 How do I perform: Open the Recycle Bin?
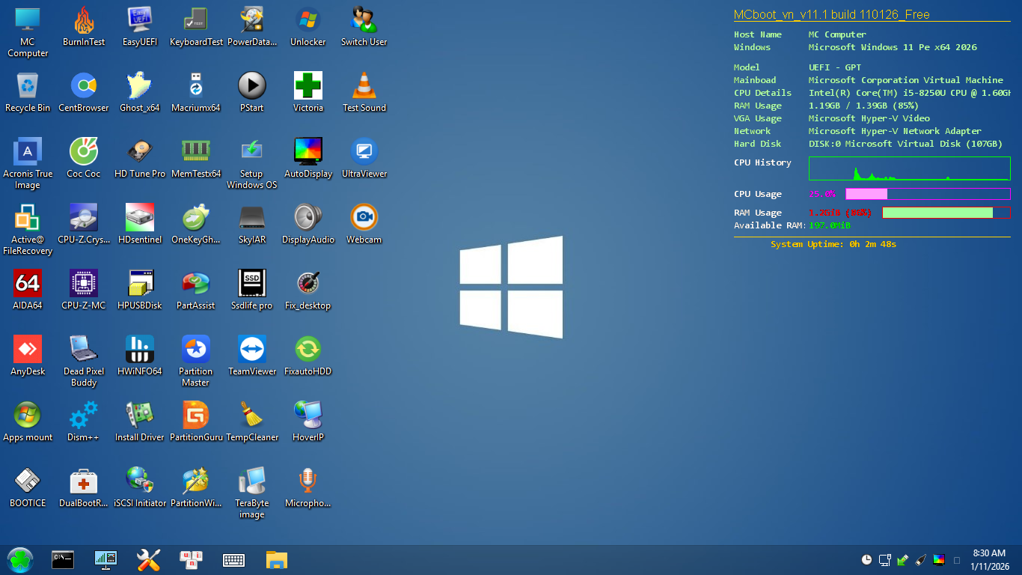pos(28,87)
